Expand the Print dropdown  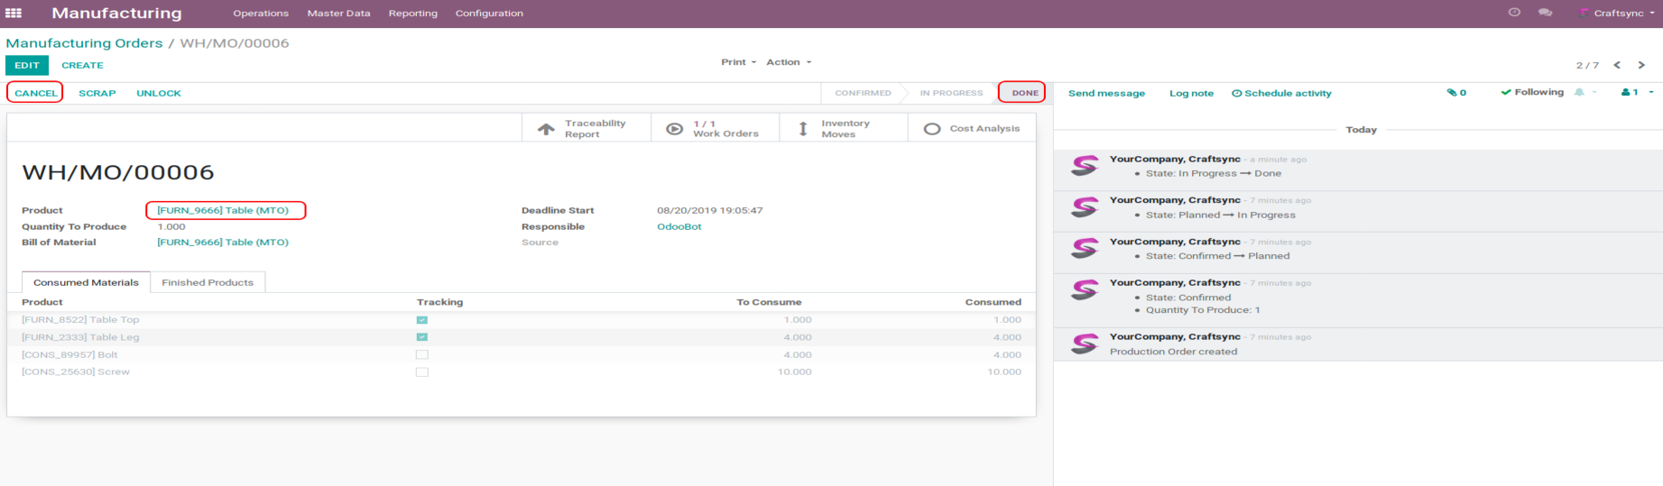click(738, 62)
